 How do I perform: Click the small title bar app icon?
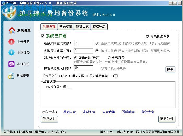(3, 3)
